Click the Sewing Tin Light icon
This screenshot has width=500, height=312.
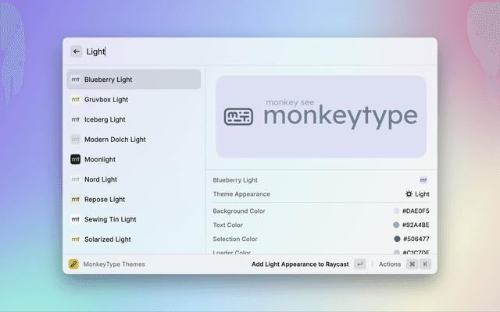[75, 219]
